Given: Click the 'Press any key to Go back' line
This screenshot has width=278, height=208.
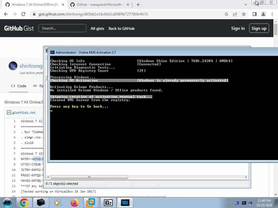Looking at the screenshot, I should (79, 106).
